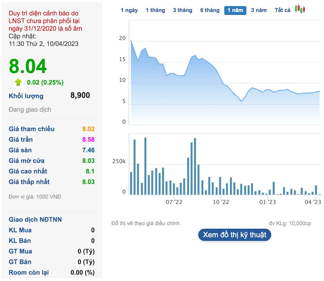
Task: Click the Khối lượng label
Action: 26,96
